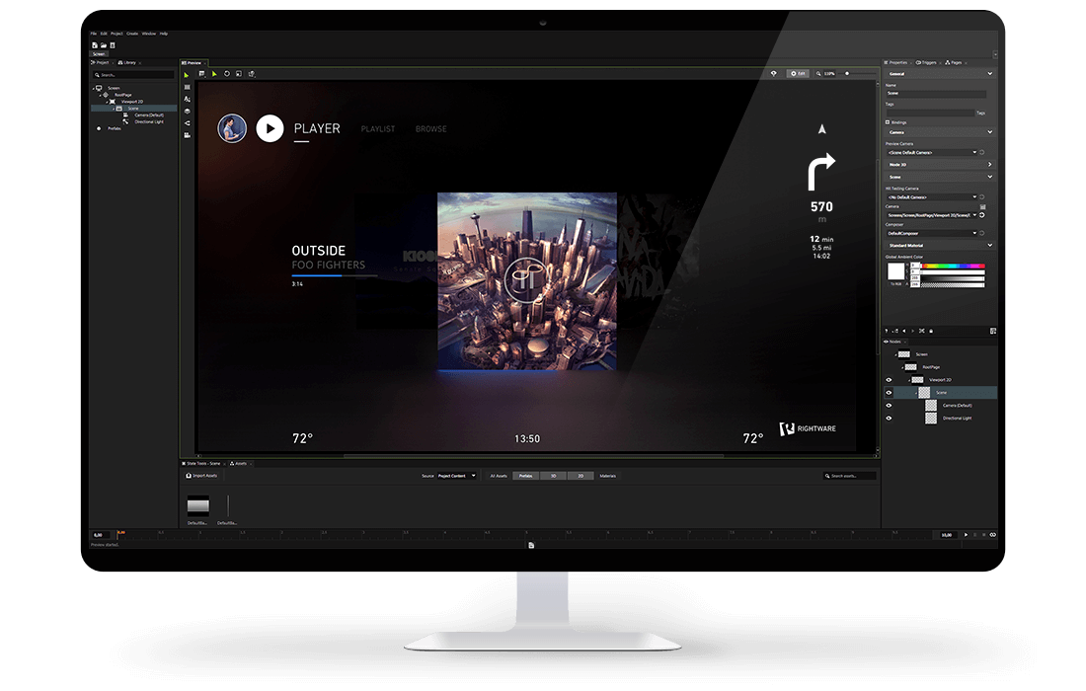Click the green play preview arrow icon

(x=214, y=73)
